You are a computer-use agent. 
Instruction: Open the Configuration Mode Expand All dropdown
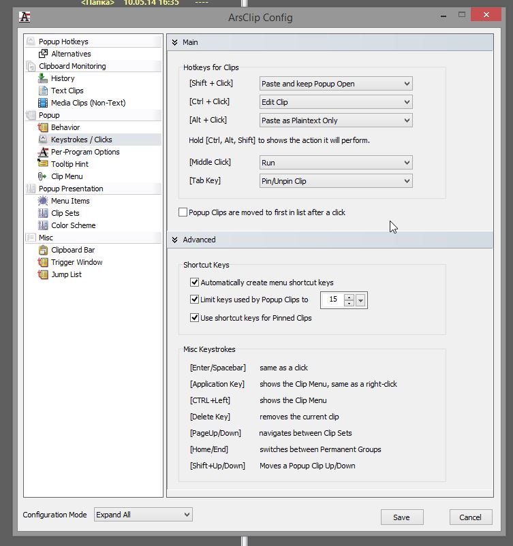coord(143,514)
